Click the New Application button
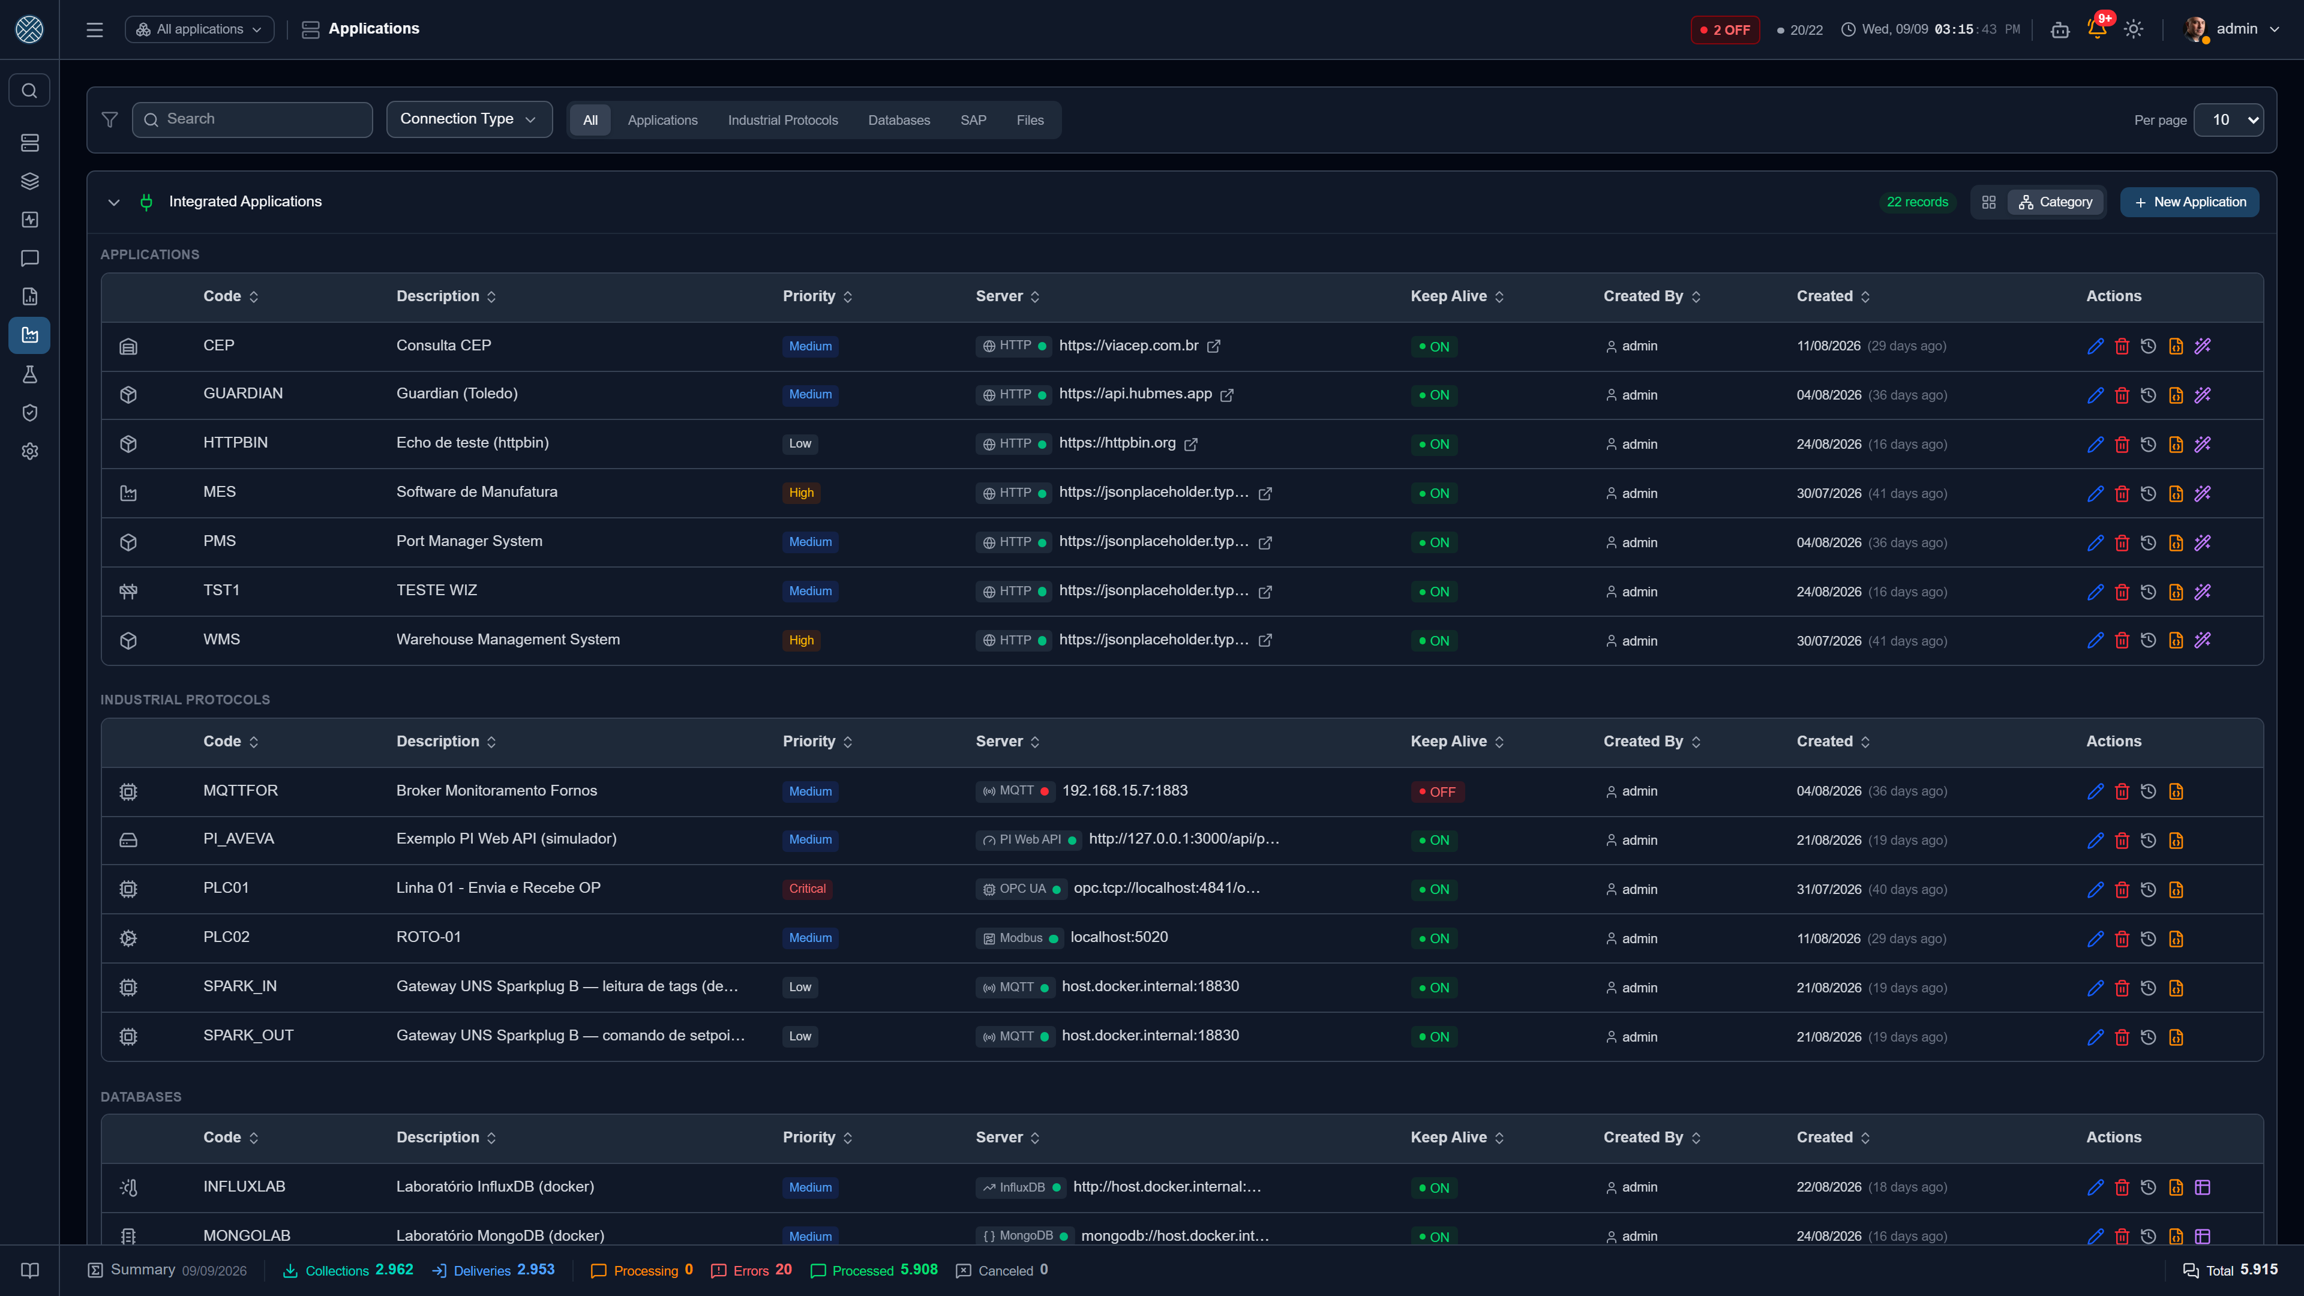This screenshot has height=1296, width=2304. pyautogui.click(x=2189, y=202)
